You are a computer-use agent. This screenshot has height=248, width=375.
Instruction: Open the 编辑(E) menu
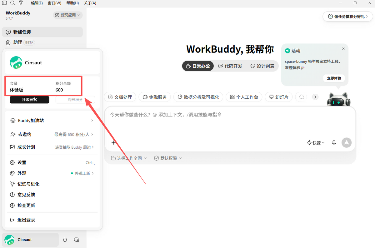tap(37, 3)
